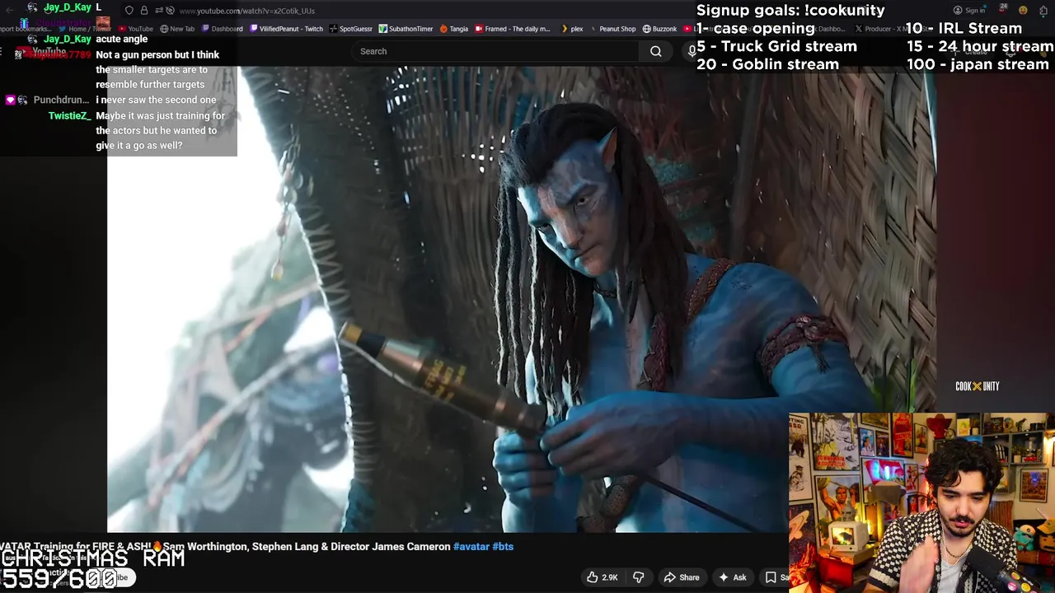Click Punchdrun... username in chat overlay
Image resolution: width=1055 pixels, height=593 pixels.
tap(61, 100)
